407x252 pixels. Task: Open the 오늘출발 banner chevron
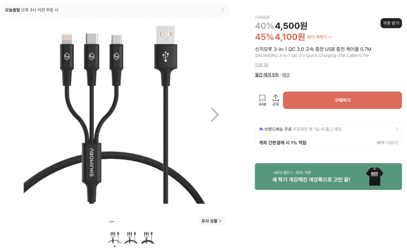[223, 10]
